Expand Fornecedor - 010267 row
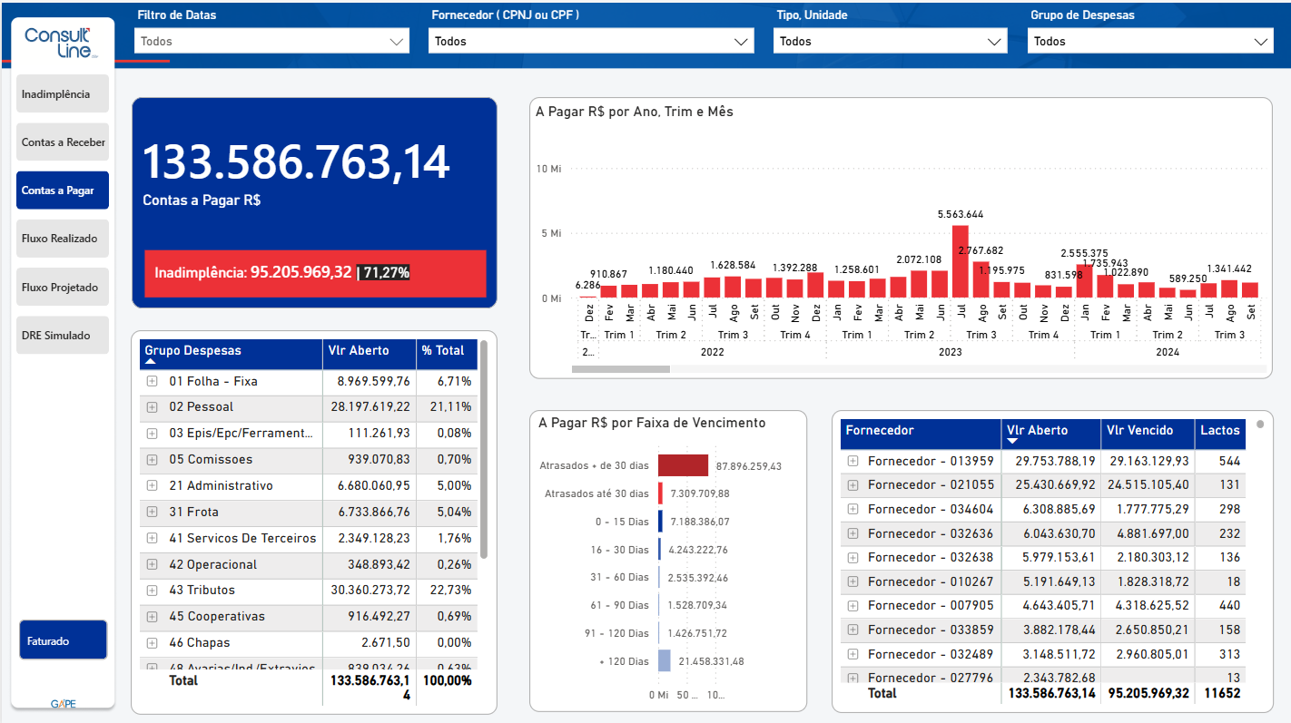Viewport: 1291px width, 723px height. click(852, 582)
